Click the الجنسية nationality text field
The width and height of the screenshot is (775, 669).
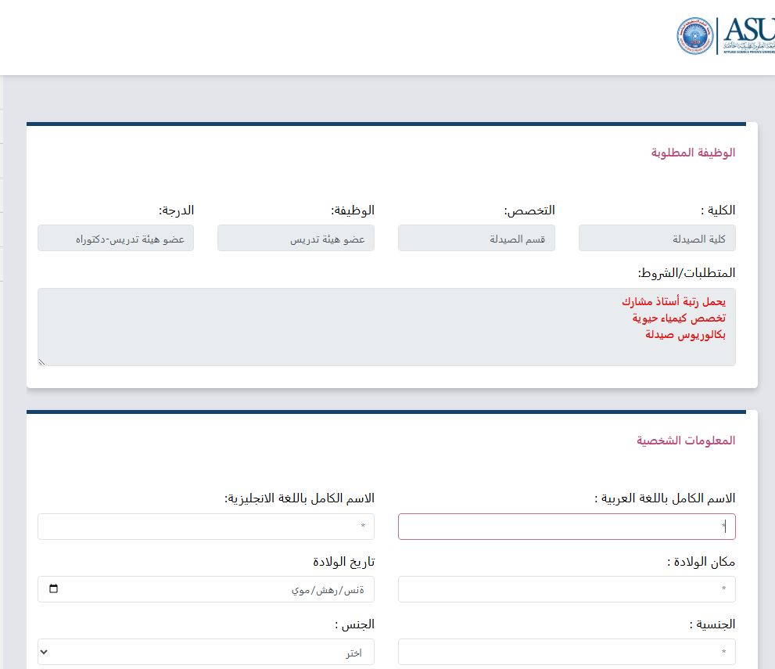pos(566,652)
